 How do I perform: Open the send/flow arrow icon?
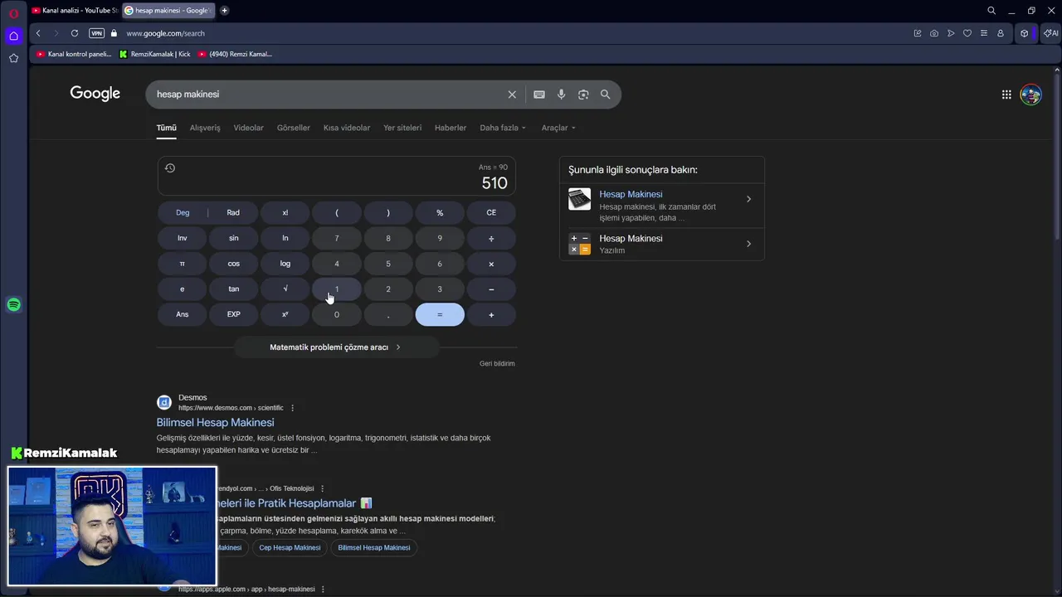951,33
